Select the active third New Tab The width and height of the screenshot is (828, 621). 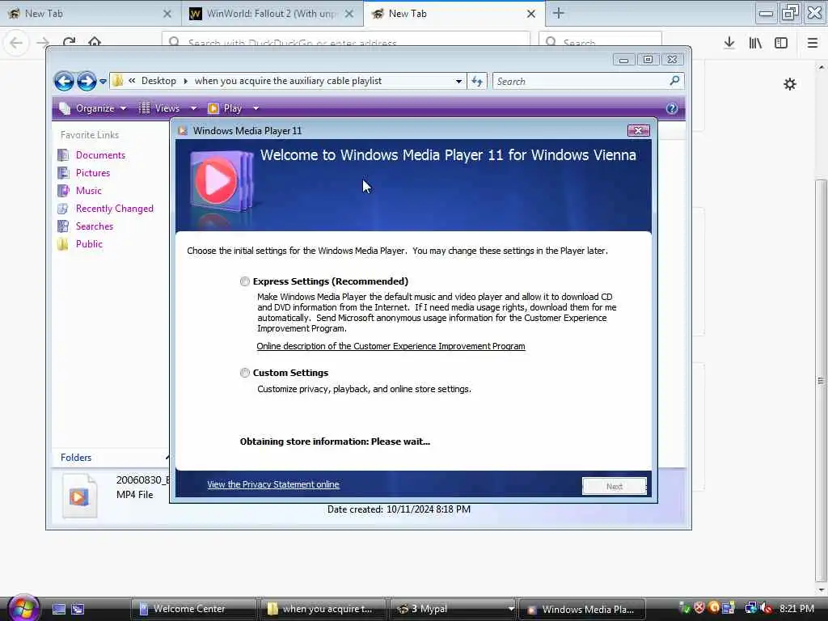454,14
